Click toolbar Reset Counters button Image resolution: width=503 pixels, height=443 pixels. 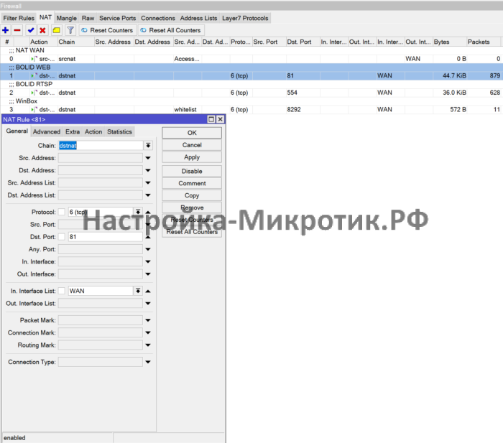pos(108,30)
